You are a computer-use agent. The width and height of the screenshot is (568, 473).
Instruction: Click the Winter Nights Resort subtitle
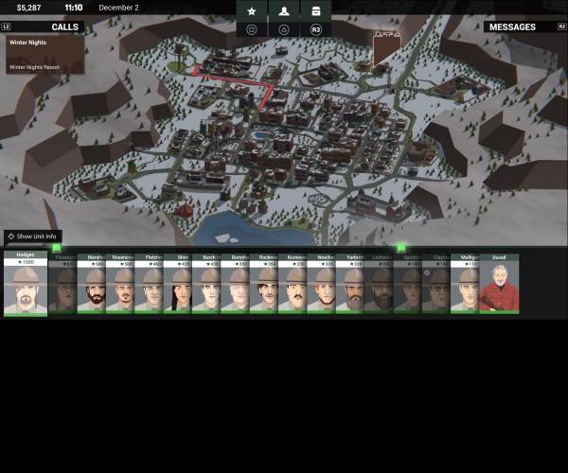point(34,67)
